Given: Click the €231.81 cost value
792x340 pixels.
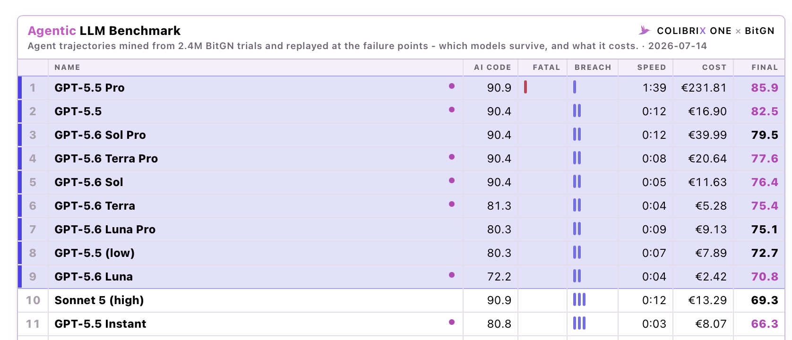Looking at the screenshot, I should (x=704, y=88).
